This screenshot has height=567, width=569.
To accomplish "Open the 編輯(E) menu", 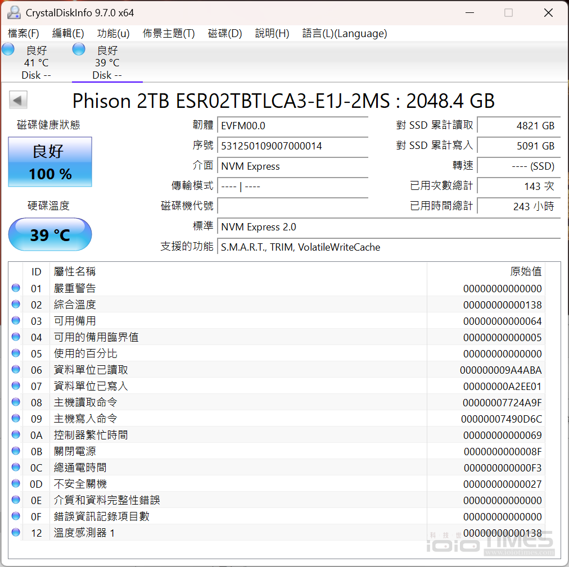I will [68, 33].
